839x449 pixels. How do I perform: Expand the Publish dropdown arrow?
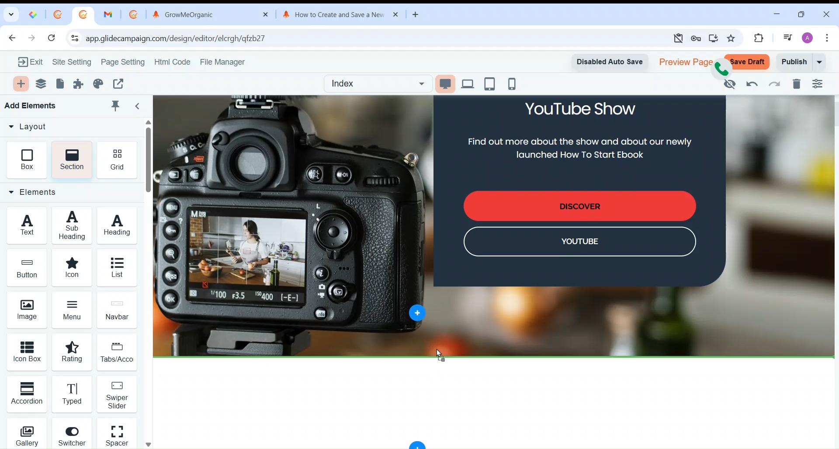820,62
